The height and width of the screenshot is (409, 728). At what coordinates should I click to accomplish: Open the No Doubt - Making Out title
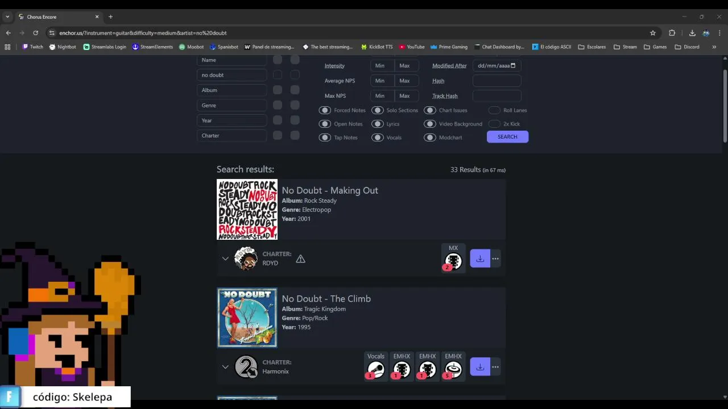pos(330,190)
